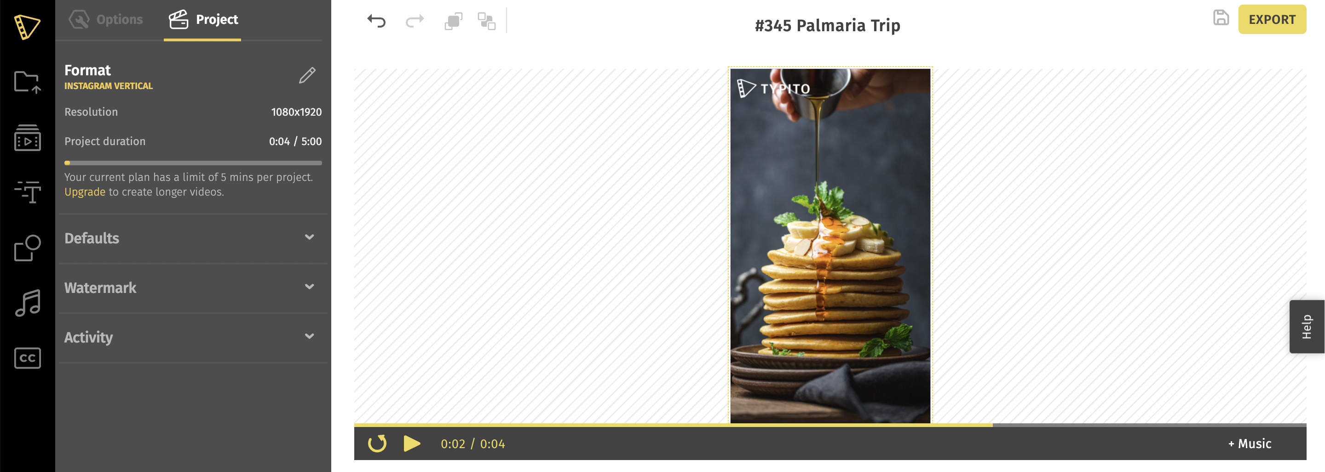Click the undo arrow
Viewport: 1325px width, 472px height.
click(x=376, y=21)
